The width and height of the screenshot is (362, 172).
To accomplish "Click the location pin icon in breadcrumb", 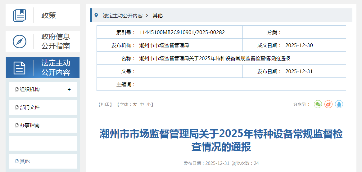I will (96, 15).
